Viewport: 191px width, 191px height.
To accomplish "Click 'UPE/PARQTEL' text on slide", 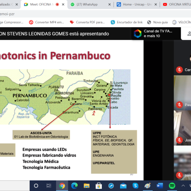I will [x=104, y=163].
